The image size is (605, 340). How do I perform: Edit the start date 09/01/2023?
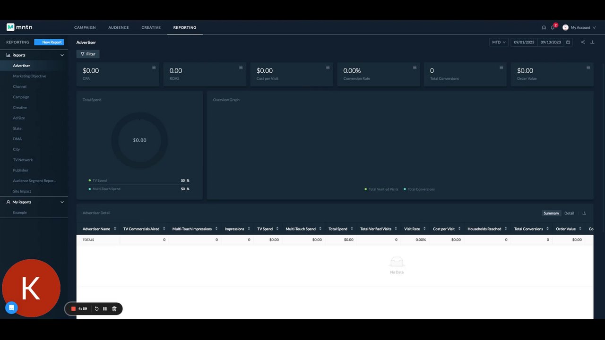[x=524, y=42]
